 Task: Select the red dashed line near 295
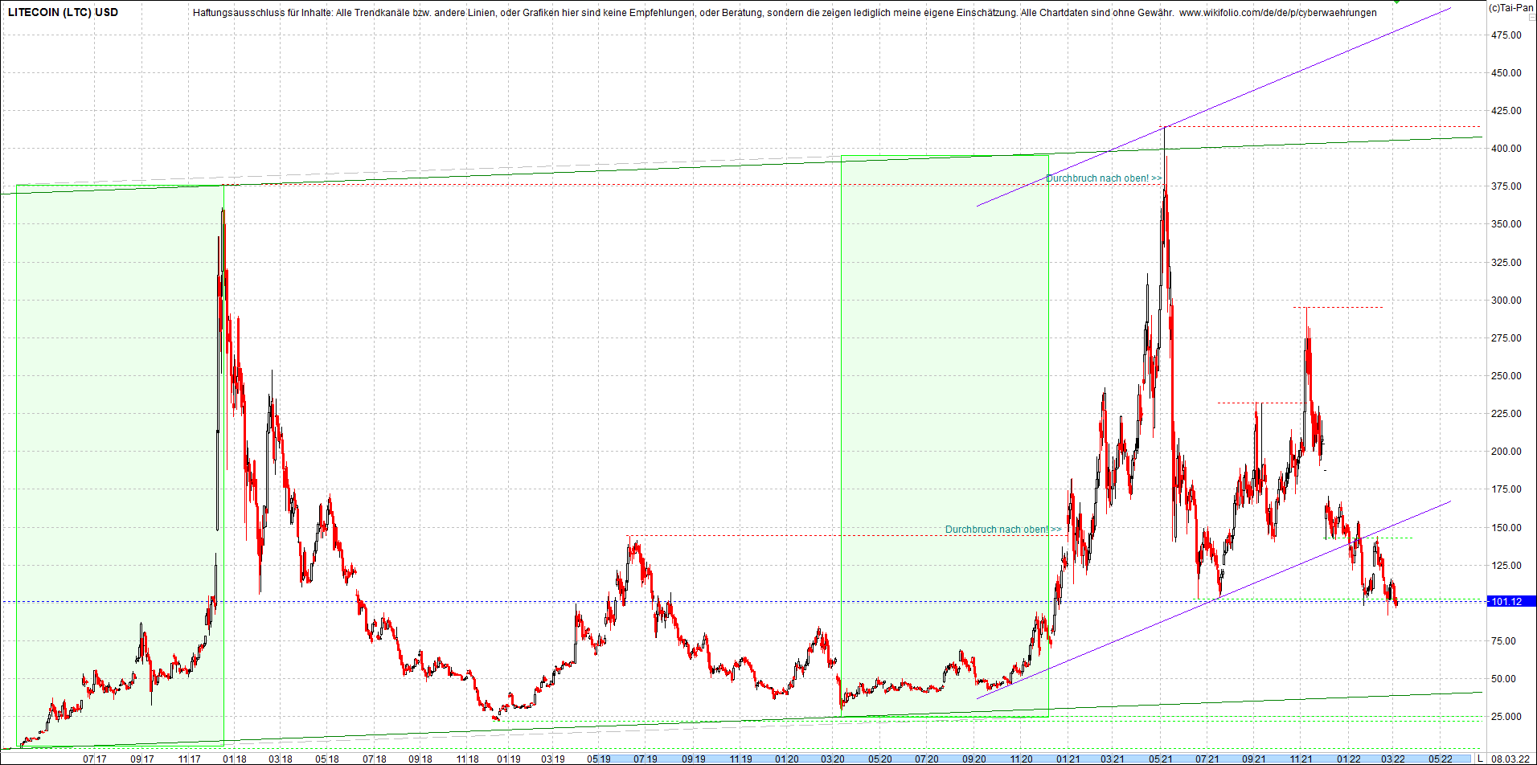pyautogui.click(x=1338, y=307)
